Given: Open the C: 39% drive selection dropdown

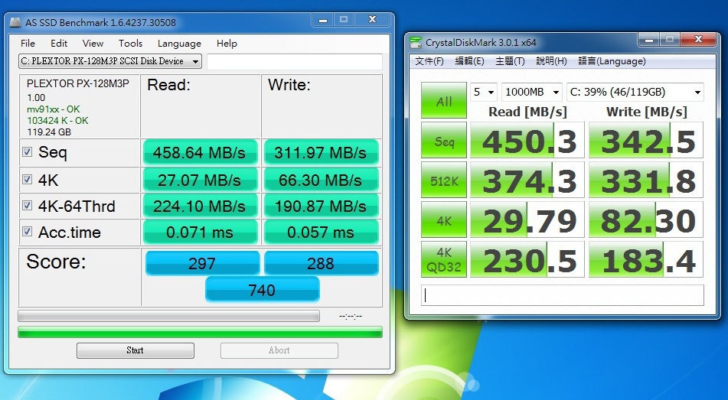Looking at the screenshot, I should click(635, 92).
